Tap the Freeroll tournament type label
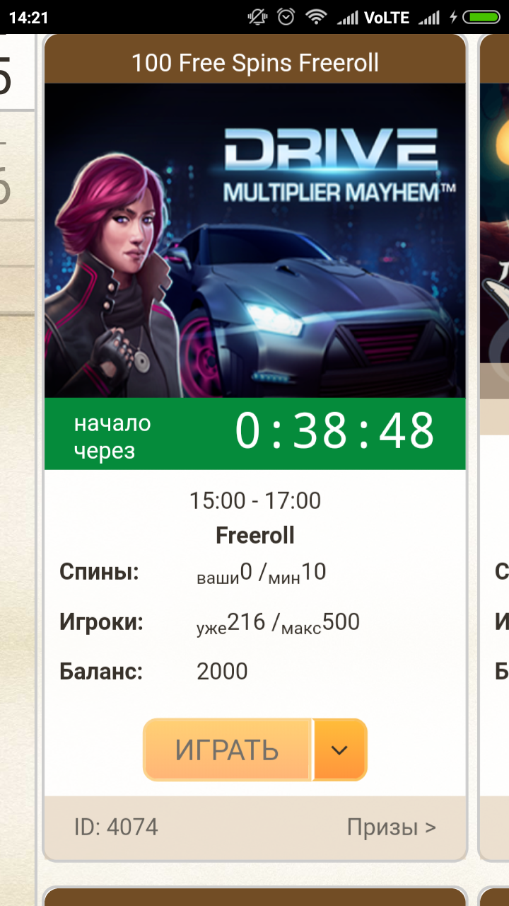509x906 pixels. point(255,536)
